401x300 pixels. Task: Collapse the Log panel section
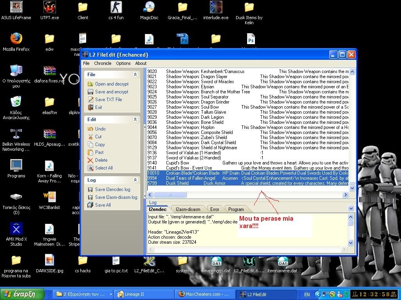point(135,180)
